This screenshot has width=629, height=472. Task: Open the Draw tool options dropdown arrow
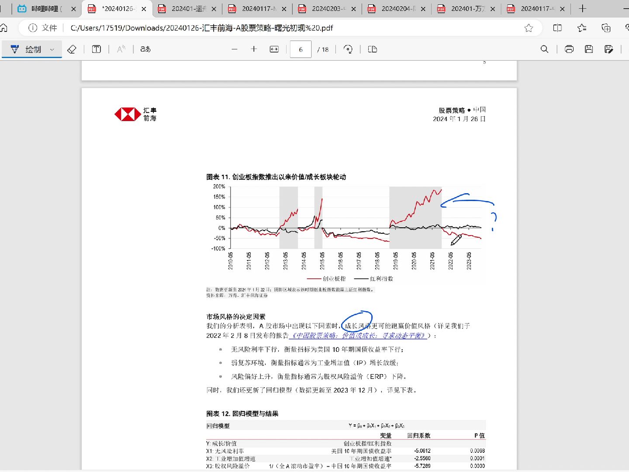click(52, 49)
